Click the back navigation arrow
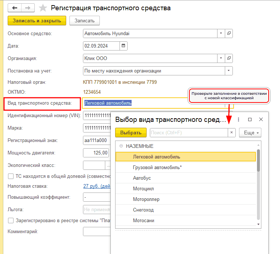280x254 pixels. coord(15,8)
